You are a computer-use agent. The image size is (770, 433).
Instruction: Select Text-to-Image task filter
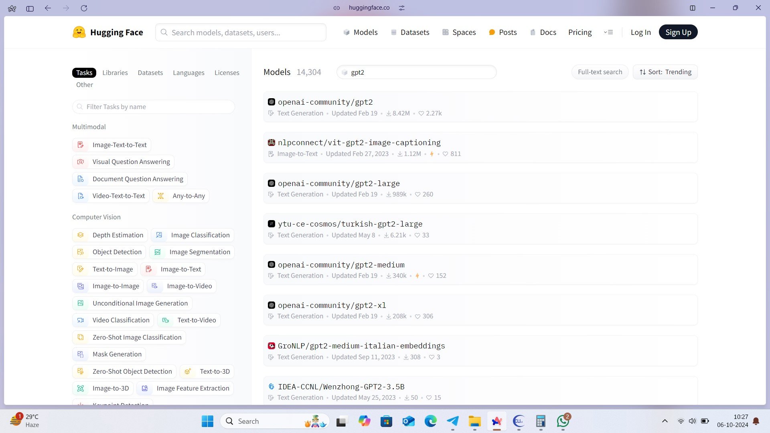105,269
